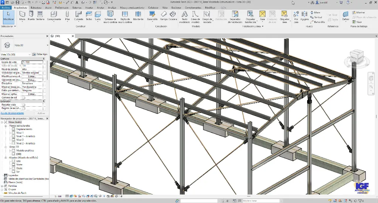Select the Por cara opening tool
Screen dimensions: 378x203
[296, 17]
